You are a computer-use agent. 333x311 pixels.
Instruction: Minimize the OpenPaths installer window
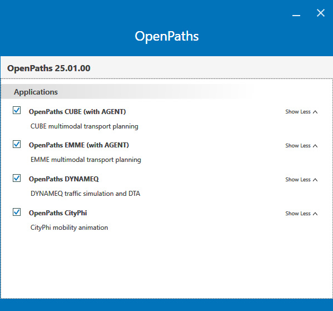tap(296, 16)
